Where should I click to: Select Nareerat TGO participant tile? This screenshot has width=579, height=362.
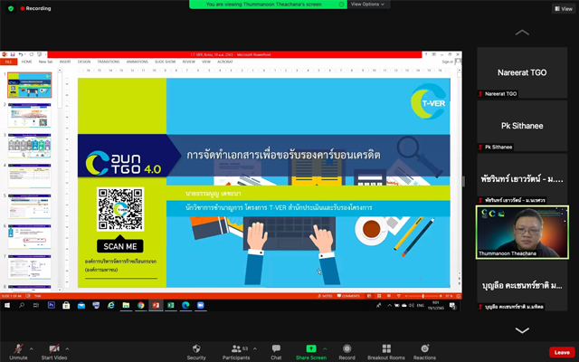pyautogui.click(x=522, y=72)
